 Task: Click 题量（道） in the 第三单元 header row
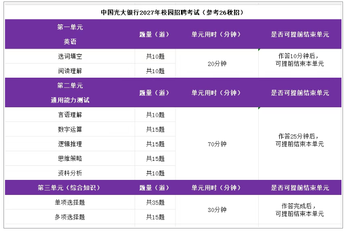tap(154, 188)
